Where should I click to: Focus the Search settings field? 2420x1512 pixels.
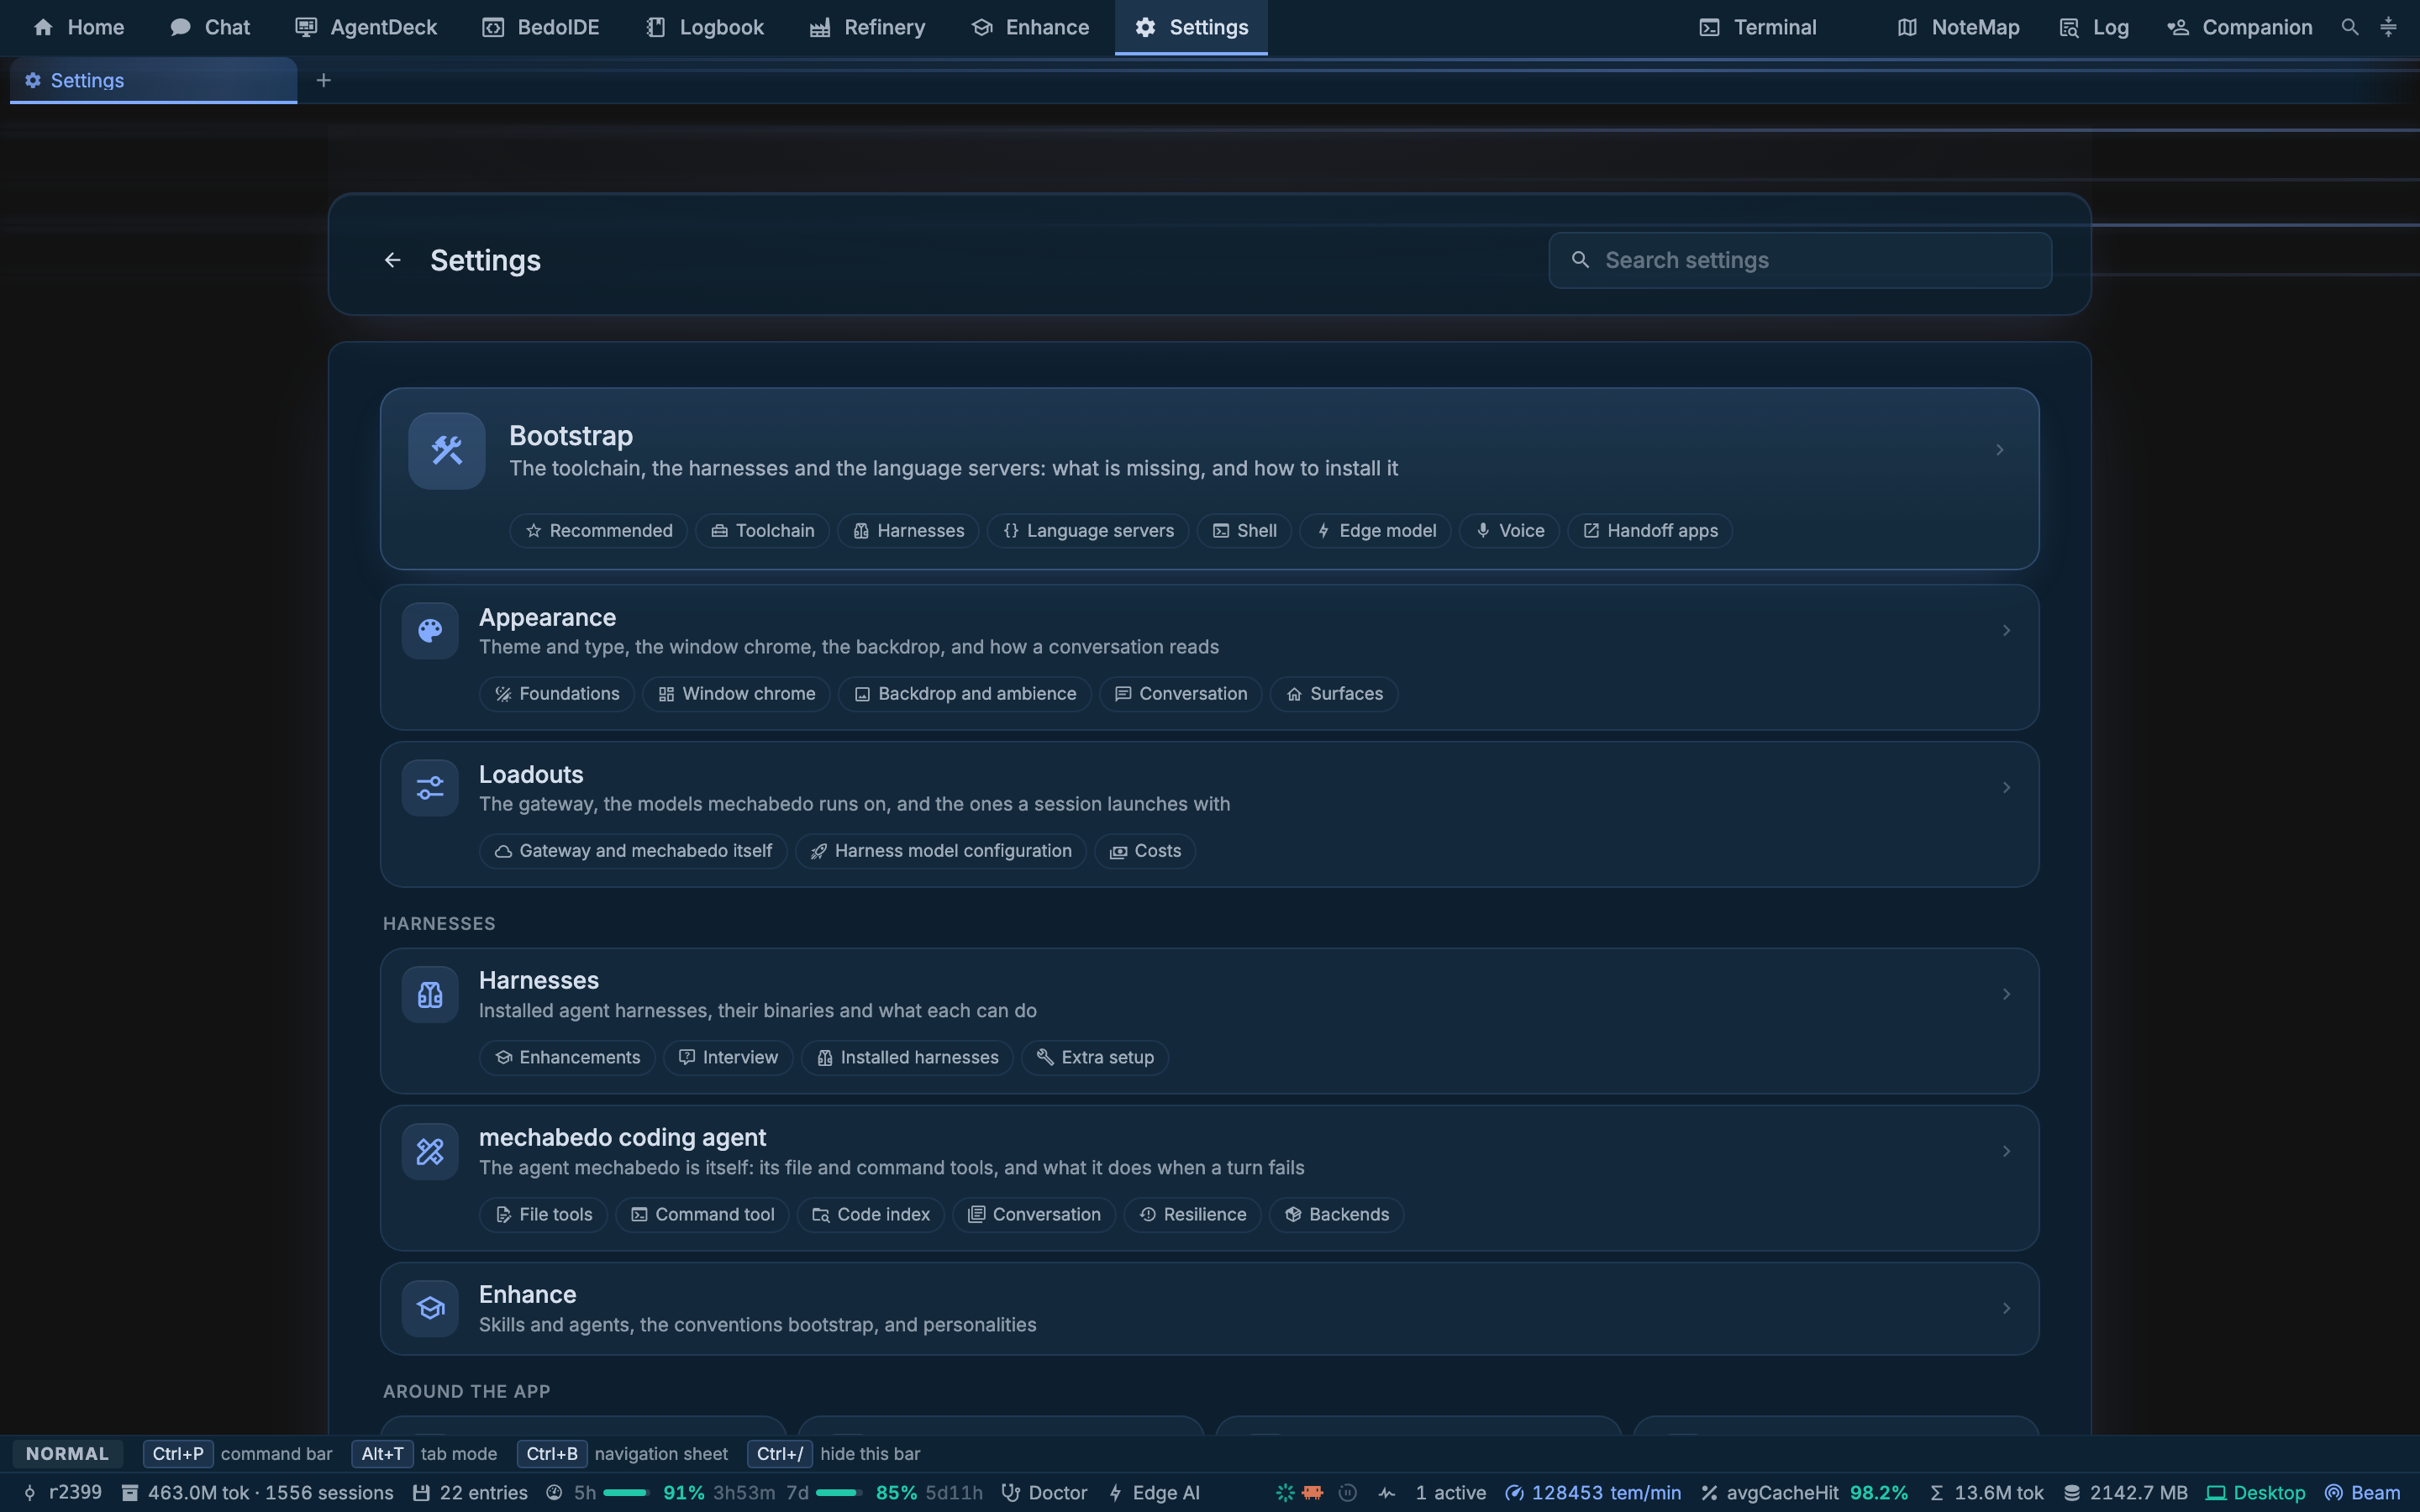[1800, 260]
